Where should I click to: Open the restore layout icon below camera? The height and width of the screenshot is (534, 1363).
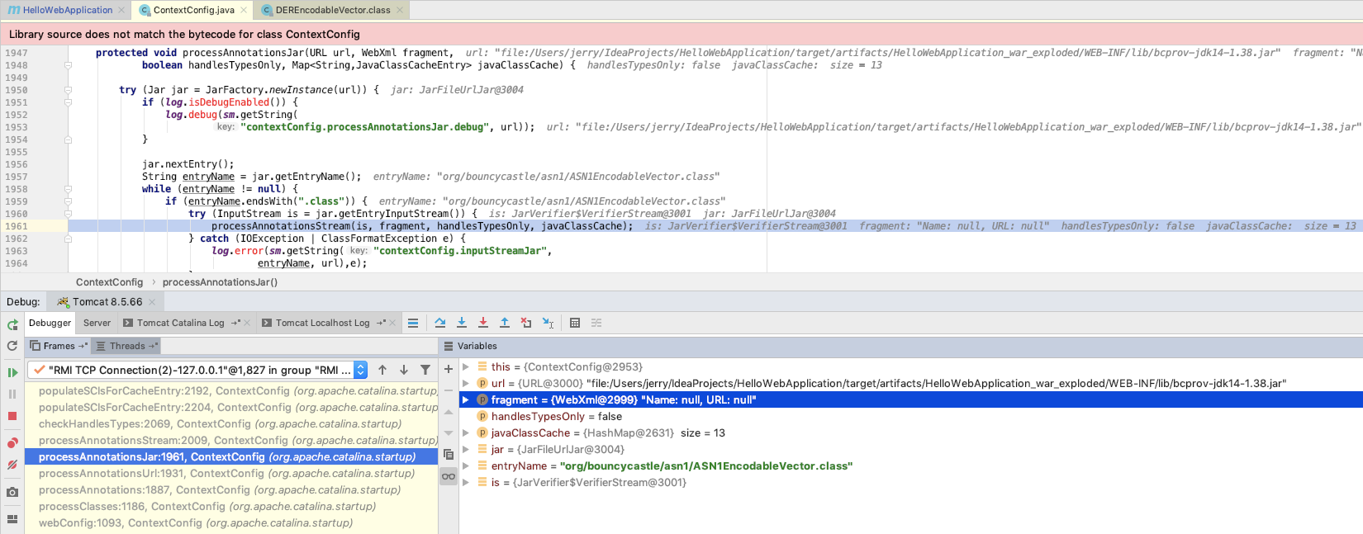pyautogui.click(x=12, y=519)
